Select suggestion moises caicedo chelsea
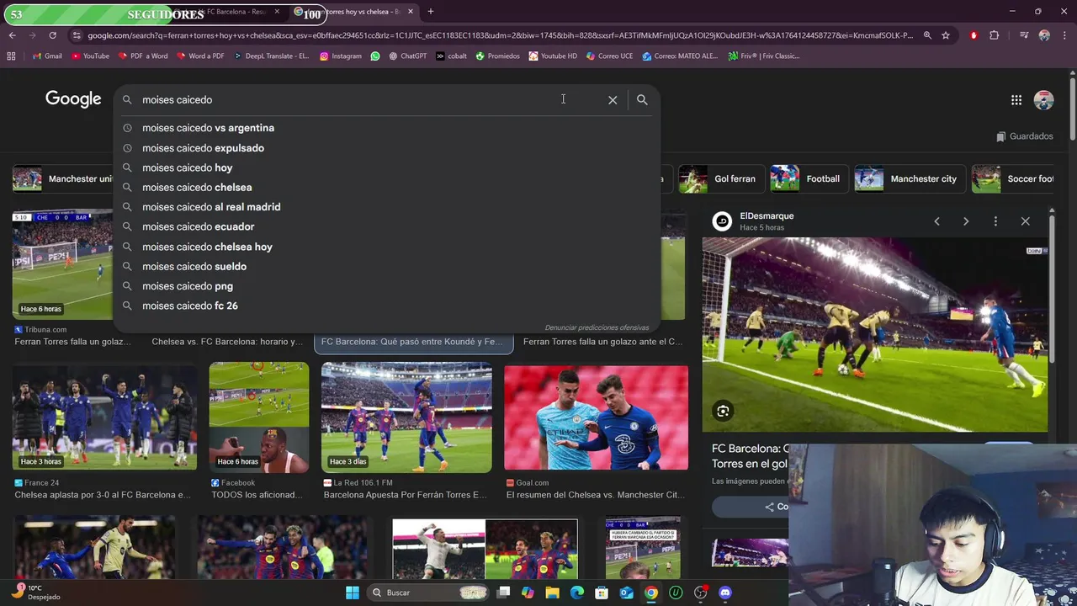The width and height of the screenshot is (1077, 606). pos(386,188)
